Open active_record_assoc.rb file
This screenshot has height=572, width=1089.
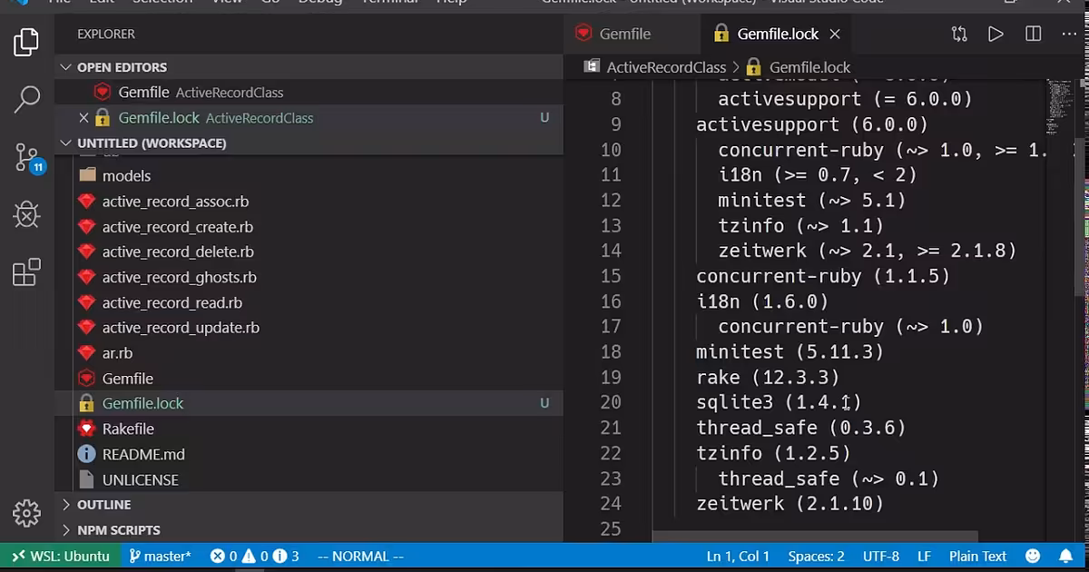click(175, 202)
